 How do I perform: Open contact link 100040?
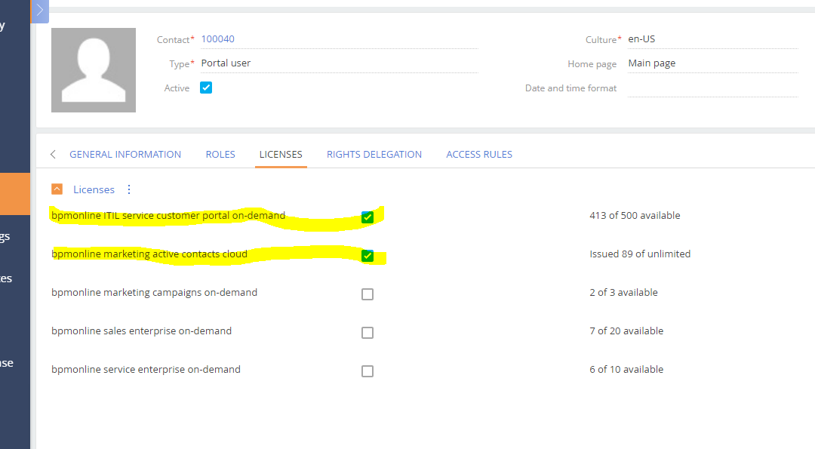pyautogui.click(x=218, y=39)
